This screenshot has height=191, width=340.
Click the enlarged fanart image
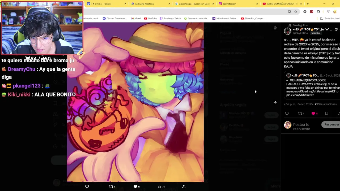pos(135,102)
